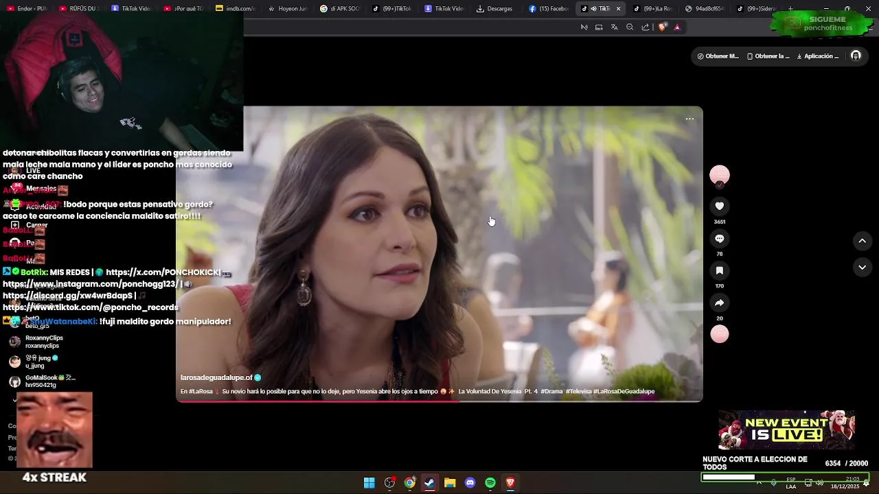Click the https://x.com/PONCHOKICK link in chat
Screen dimensions: 879x494
coord(163,272)
